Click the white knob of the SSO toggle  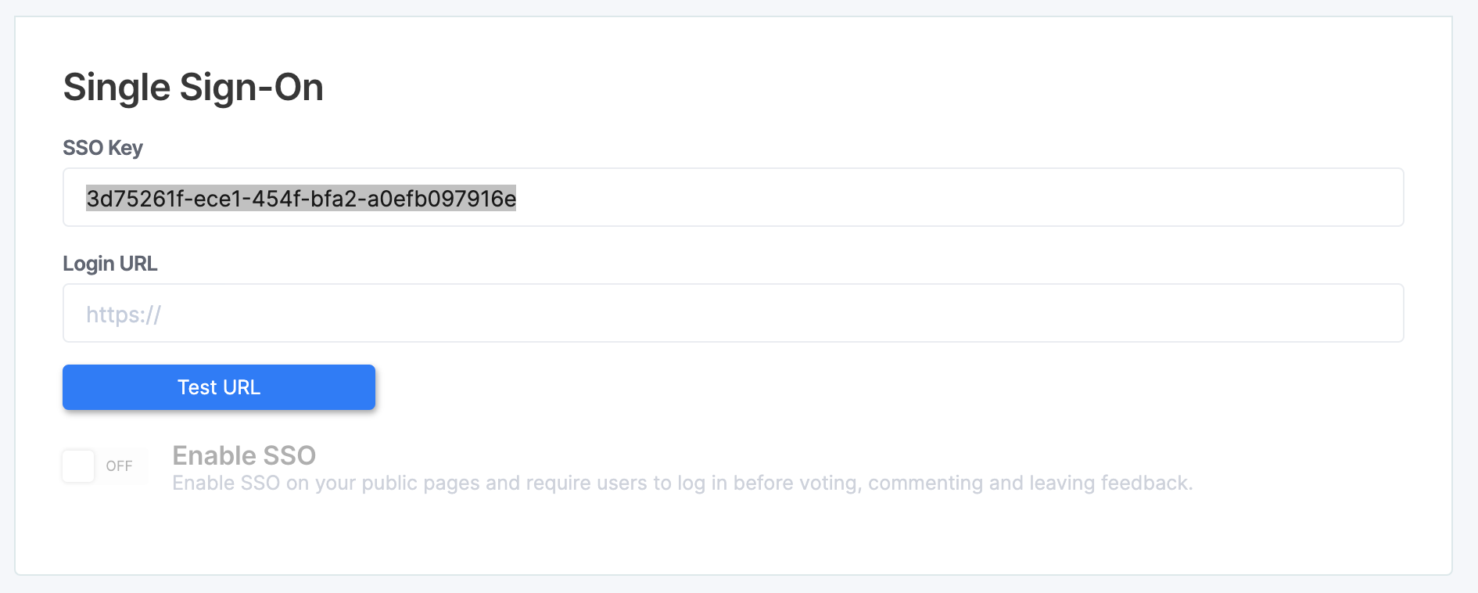(79, 466)
